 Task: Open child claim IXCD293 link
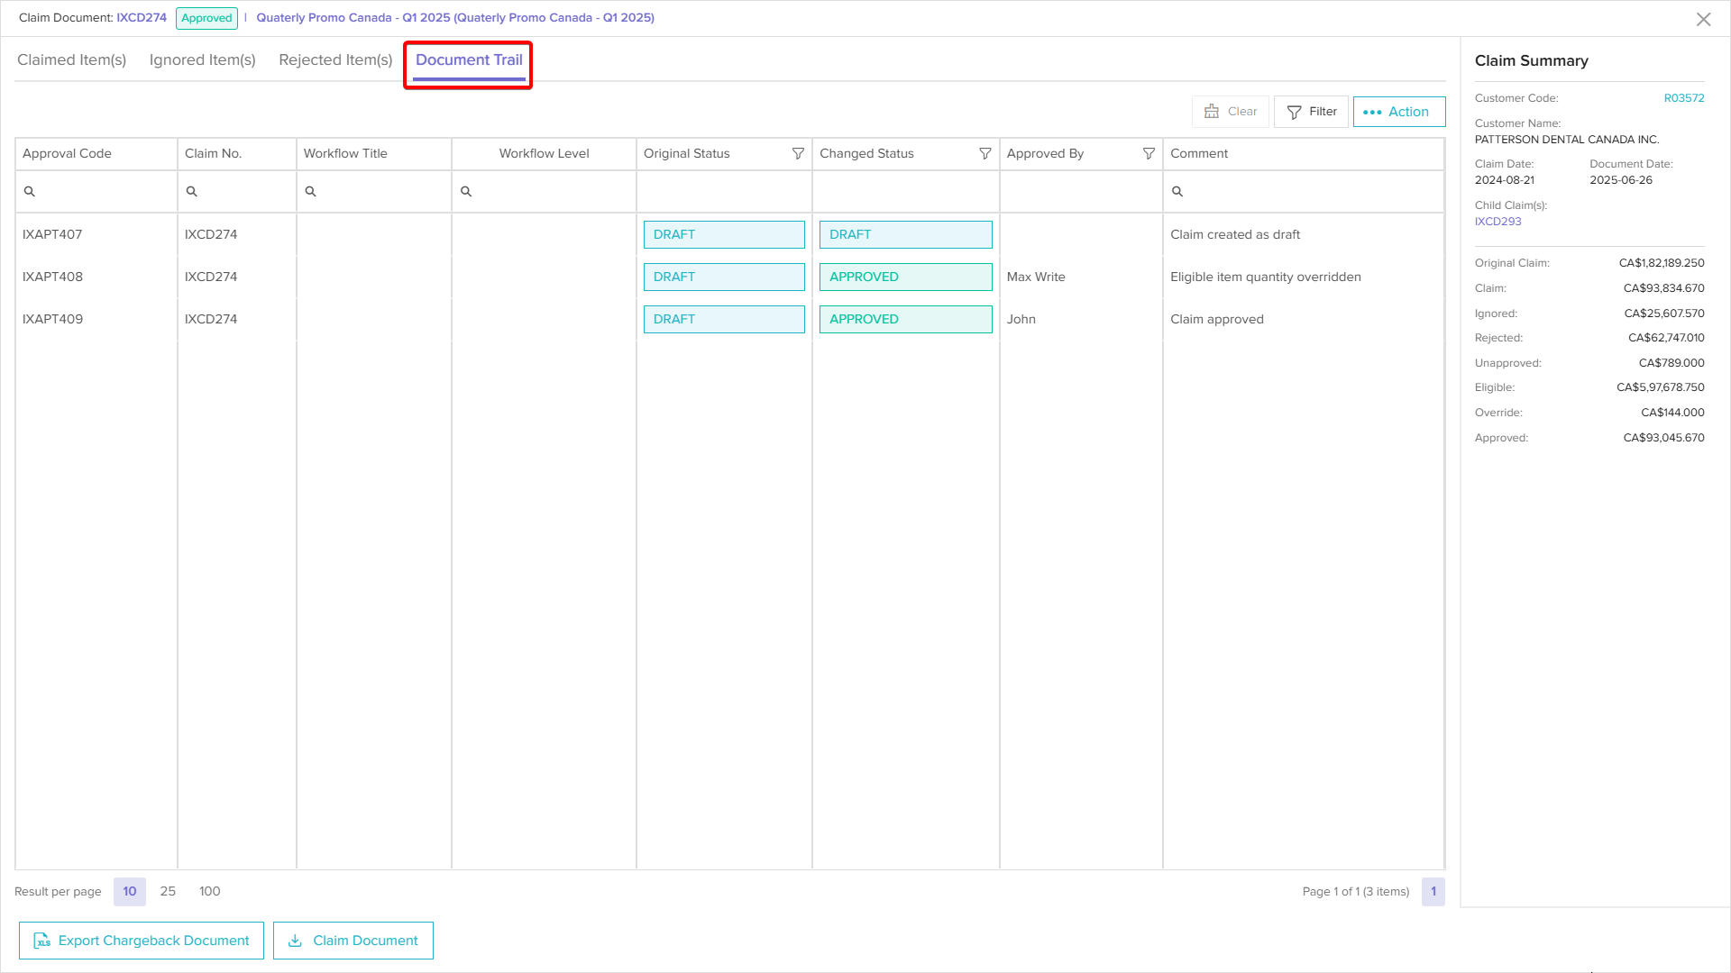point(1497,222)
